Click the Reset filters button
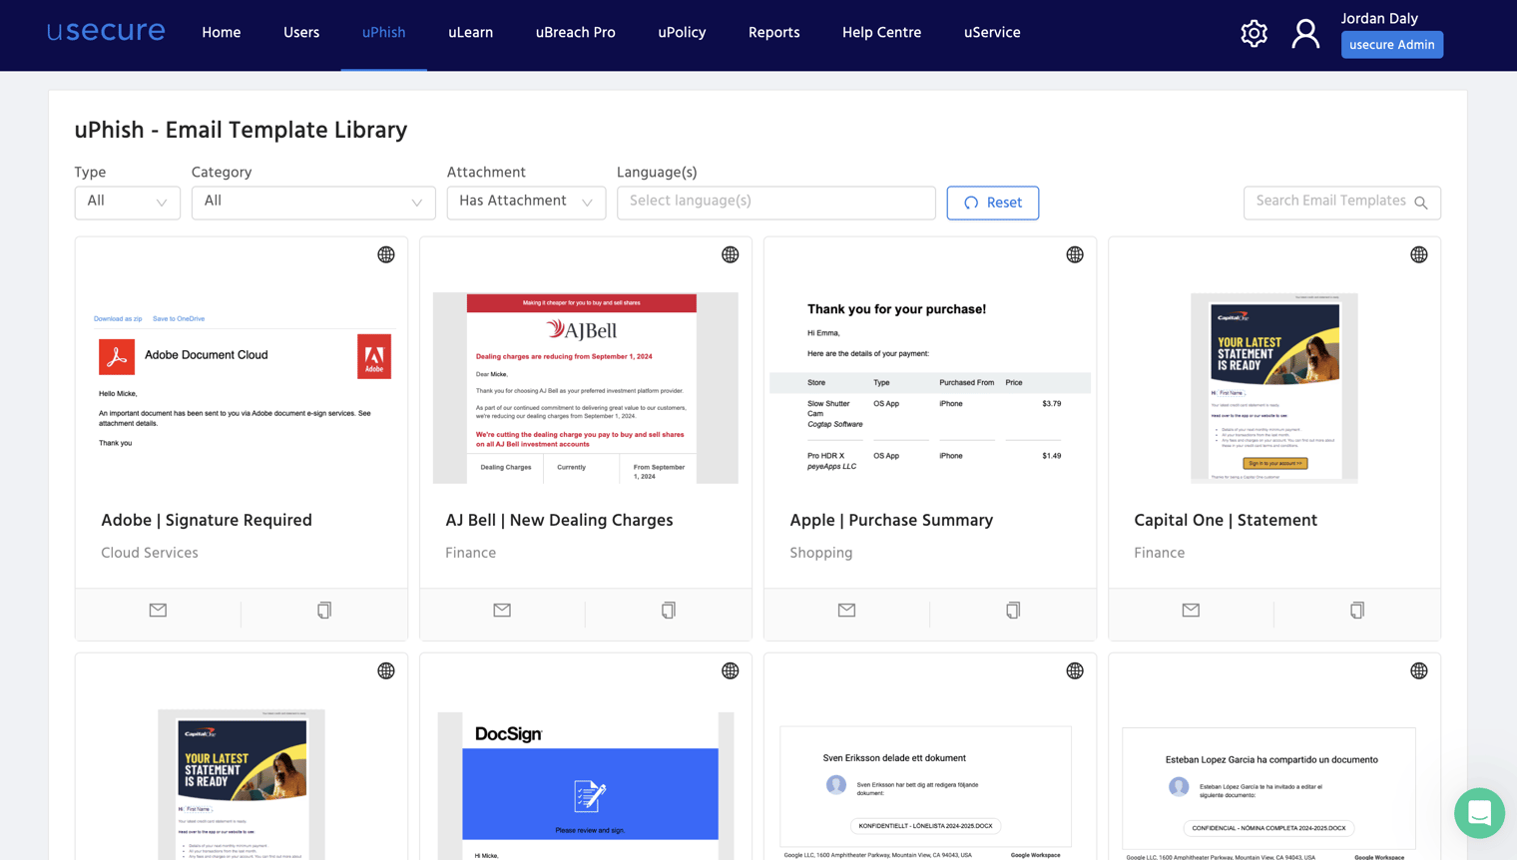This screenshot has width=1517, height=860. coord(992,203)
